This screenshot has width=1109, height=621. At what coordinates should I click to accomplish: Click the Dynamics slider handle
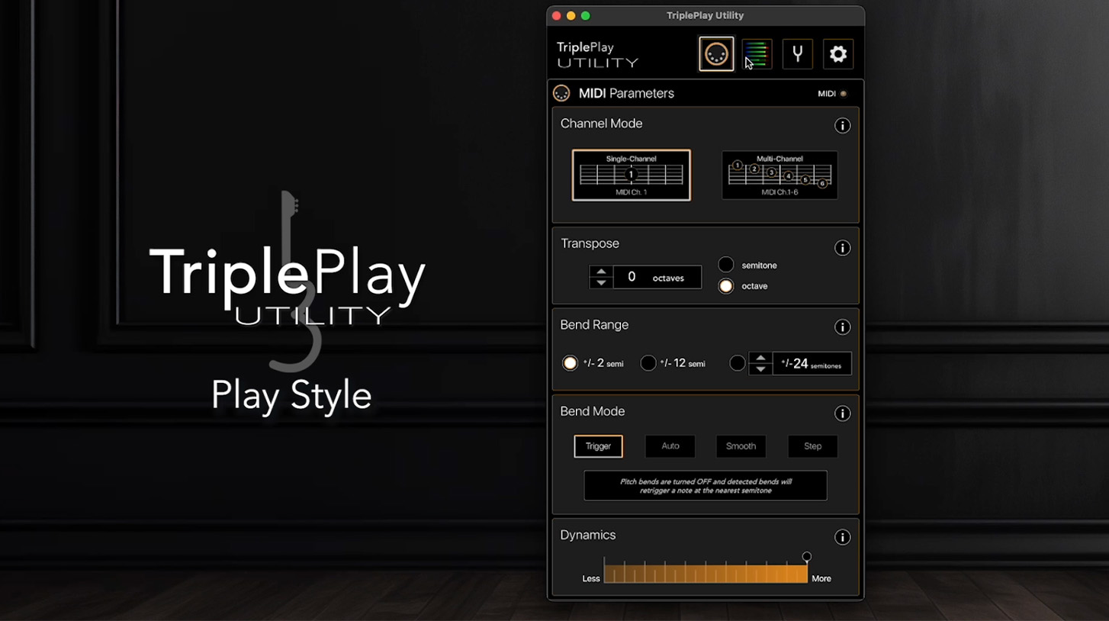[806, 558]
